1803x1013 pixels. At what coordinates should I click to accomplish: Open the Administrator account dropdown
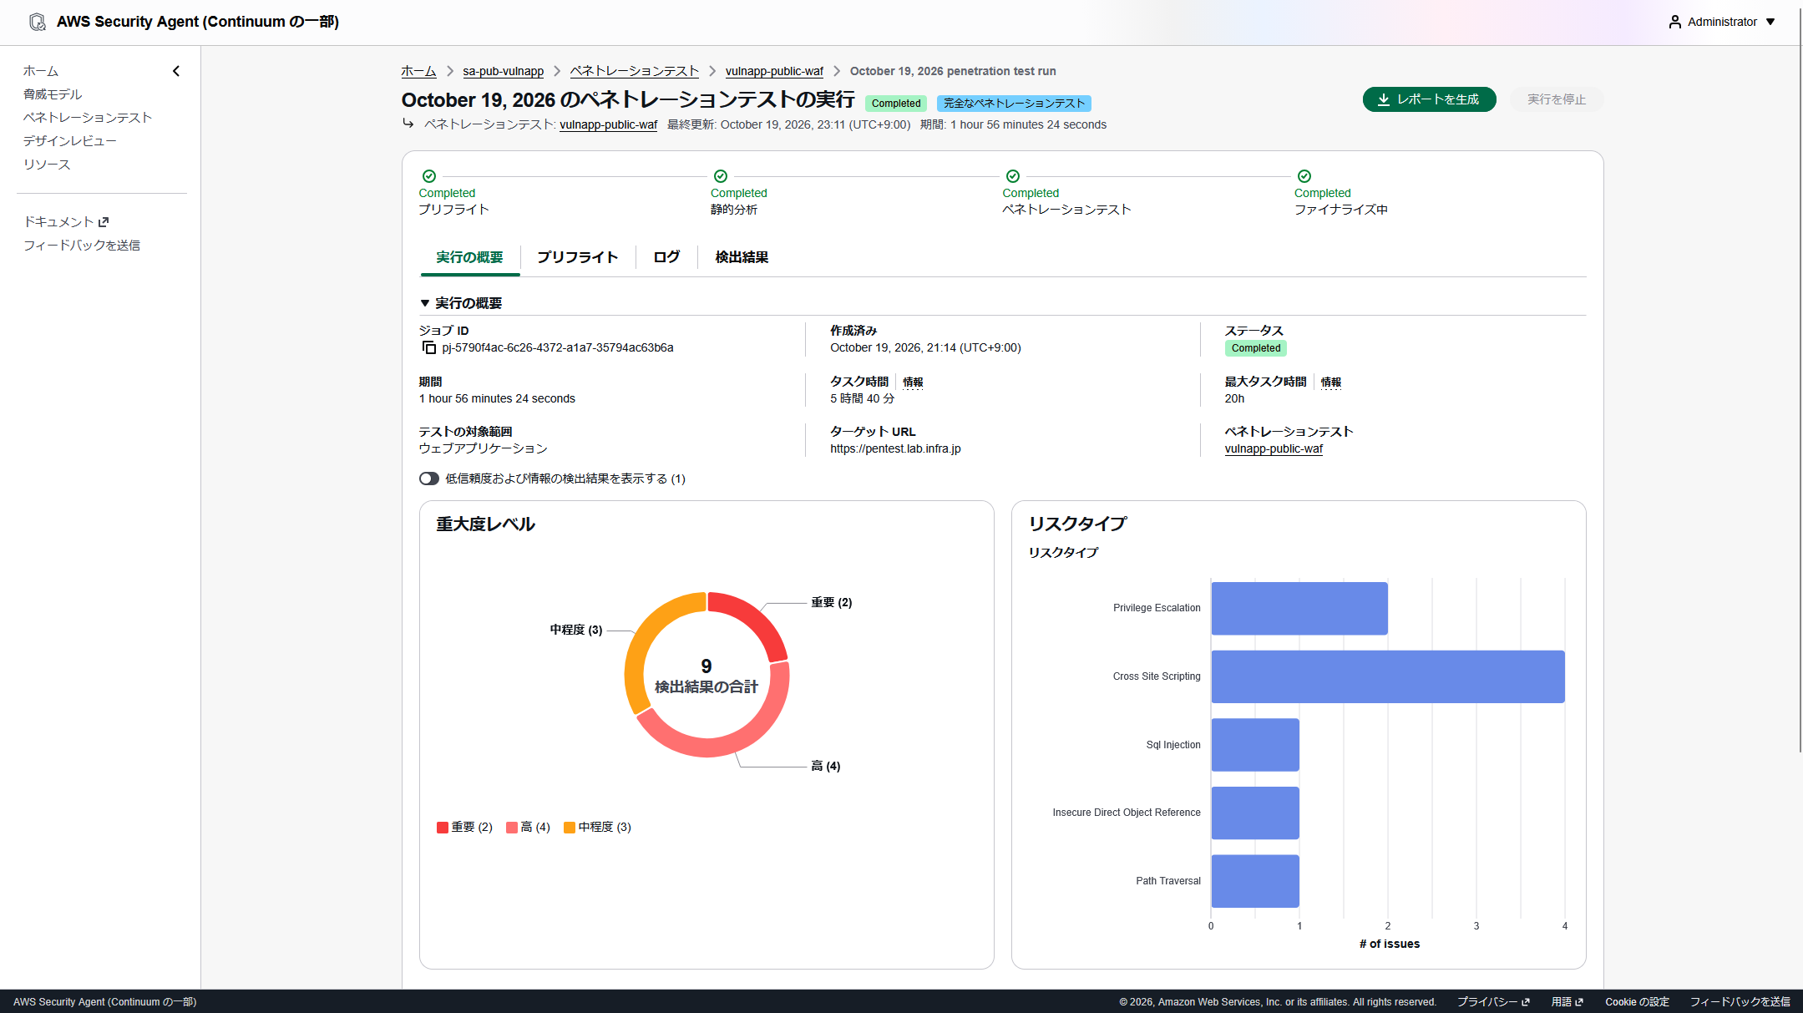click(x=1721, y=22)
